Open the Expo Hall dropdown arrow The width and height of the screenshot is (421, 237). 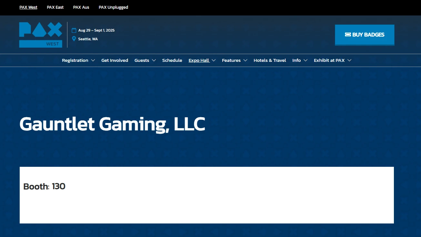pos(214,61)
